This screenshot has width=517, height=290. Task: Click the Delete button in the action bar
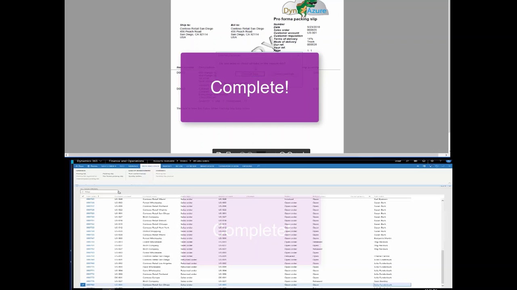pos(92,166)
